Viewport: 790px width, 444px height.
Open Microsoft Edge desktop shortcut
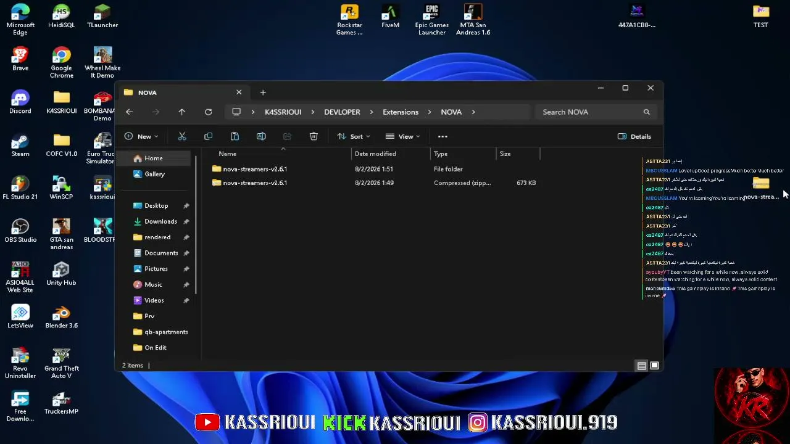pos(20,18)
